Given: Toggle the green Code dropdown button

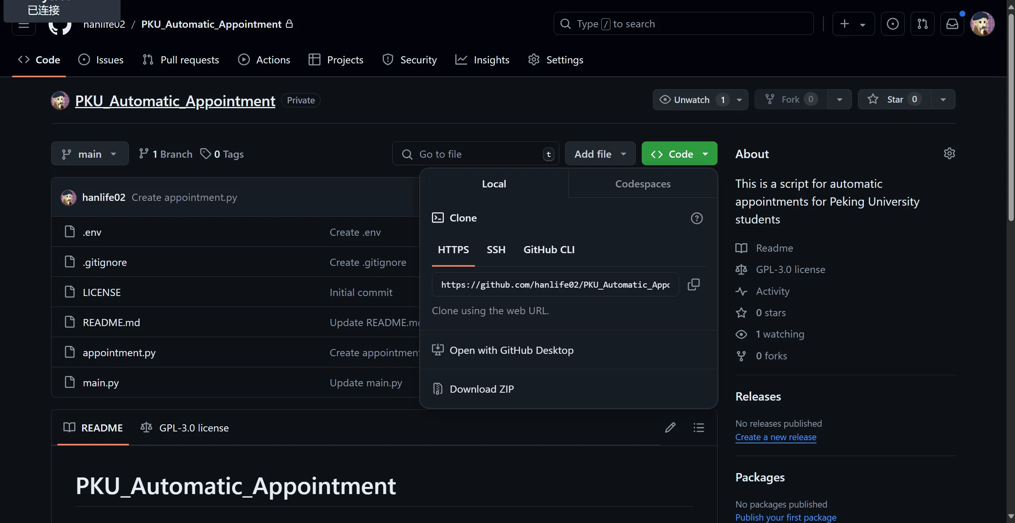Looking at the screenshot, I should 679,154.
